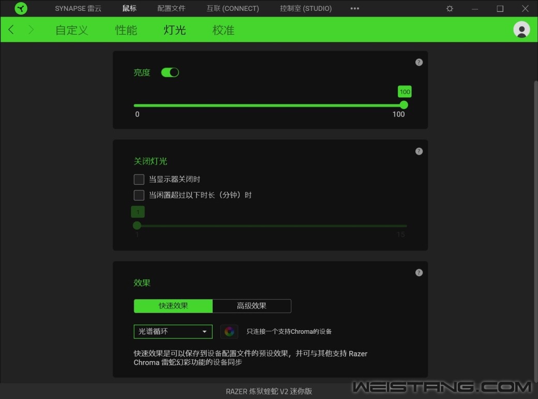Switch to the 自定义 subtab

pos(72,30)
